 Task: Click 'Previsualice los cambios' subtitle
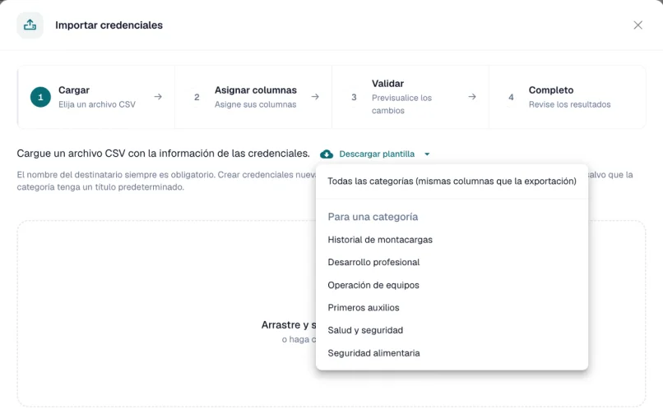pyautogui.click(x=401, y=103)
